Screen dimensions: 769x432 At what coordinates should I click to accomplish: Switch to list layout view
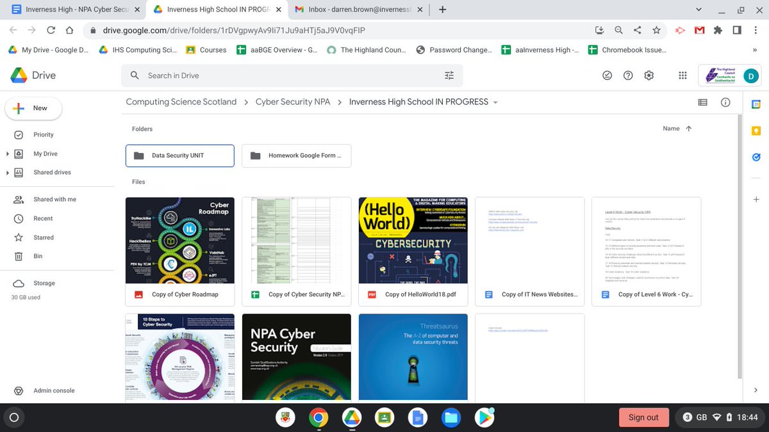(703, 102)
